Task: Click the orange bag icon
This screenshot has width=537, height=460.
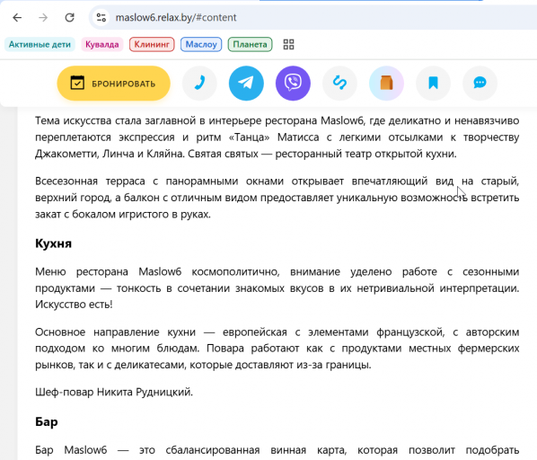Action: (x=386, y=84)
